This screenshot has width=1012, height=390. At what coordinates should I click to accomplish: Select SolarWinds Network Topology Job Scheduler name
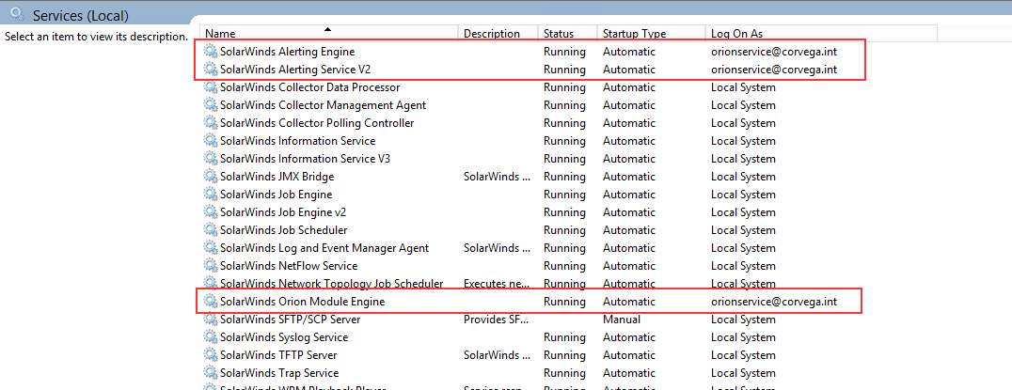click(x=332, y=284)
